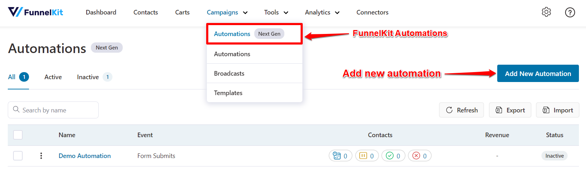Screen dimensions: 586x187
Task: Toggle the select-all checkbox in header
Action: [x=18, y=135]
